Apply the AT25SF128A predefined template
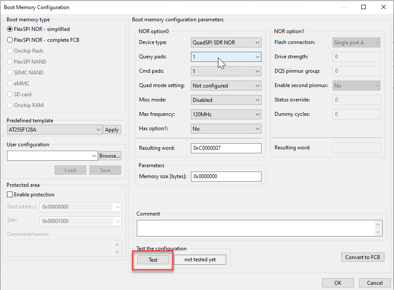 (112, 129)
